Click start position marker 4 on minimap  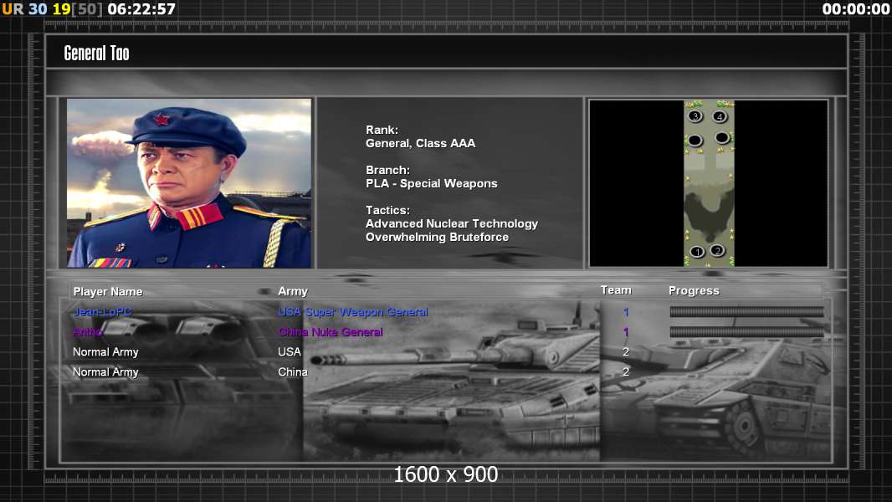[720, 116]
